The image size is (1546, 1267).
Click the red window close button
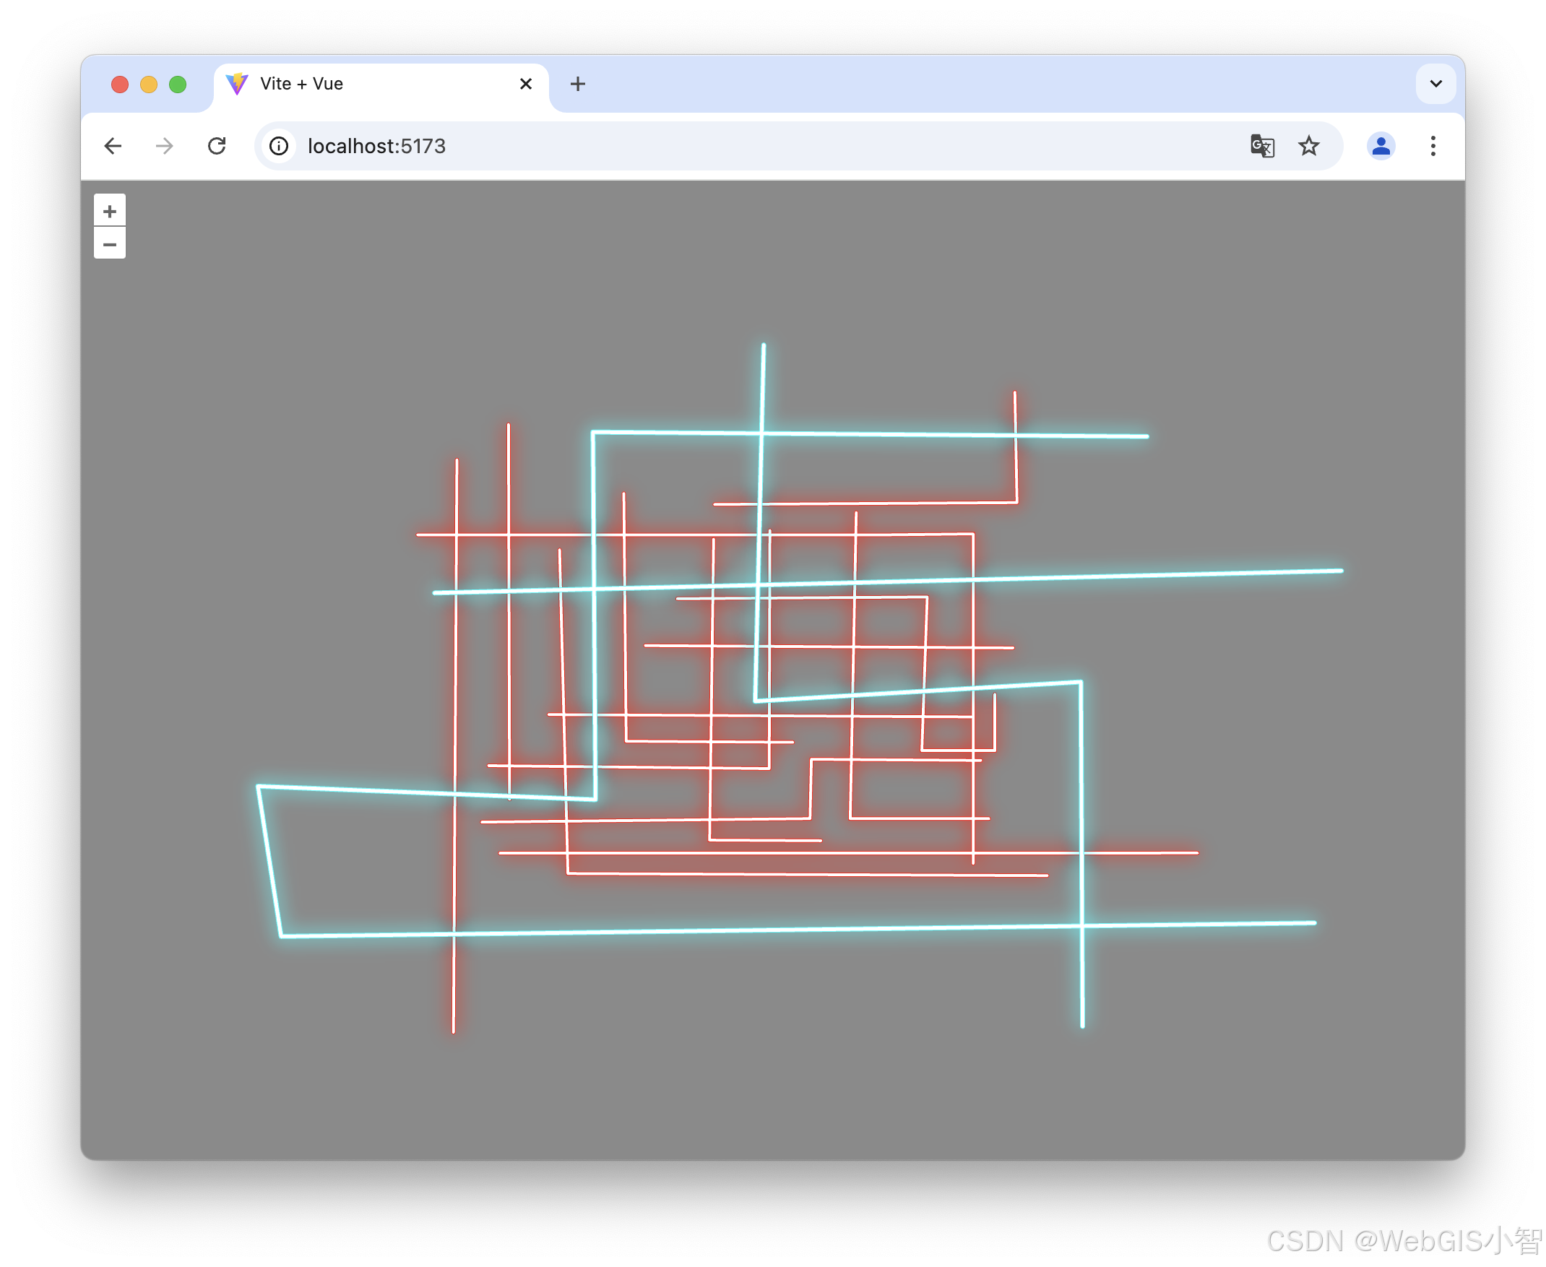pos(120,85)
